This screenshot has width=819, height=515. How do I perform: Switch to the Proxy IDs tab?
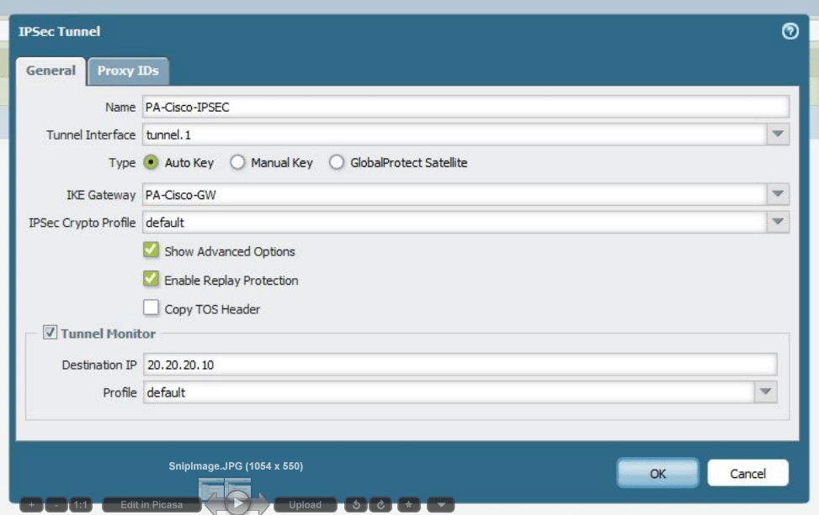pyautogui.click(x=129, y=71)
